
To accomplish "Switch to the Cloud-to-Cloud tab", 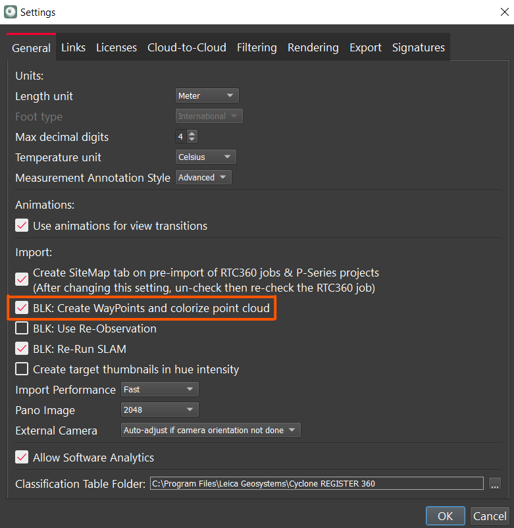I will pos(186,47).
